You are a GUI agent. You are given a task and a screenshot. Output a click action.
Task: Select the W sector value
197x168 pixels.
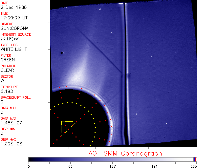pyautogui.click(x=2, y=81)
